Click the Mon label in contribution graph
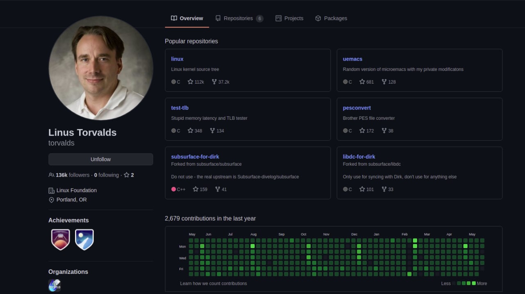The width and height of the screenshot is (525, 294). (x=183, y=246)
